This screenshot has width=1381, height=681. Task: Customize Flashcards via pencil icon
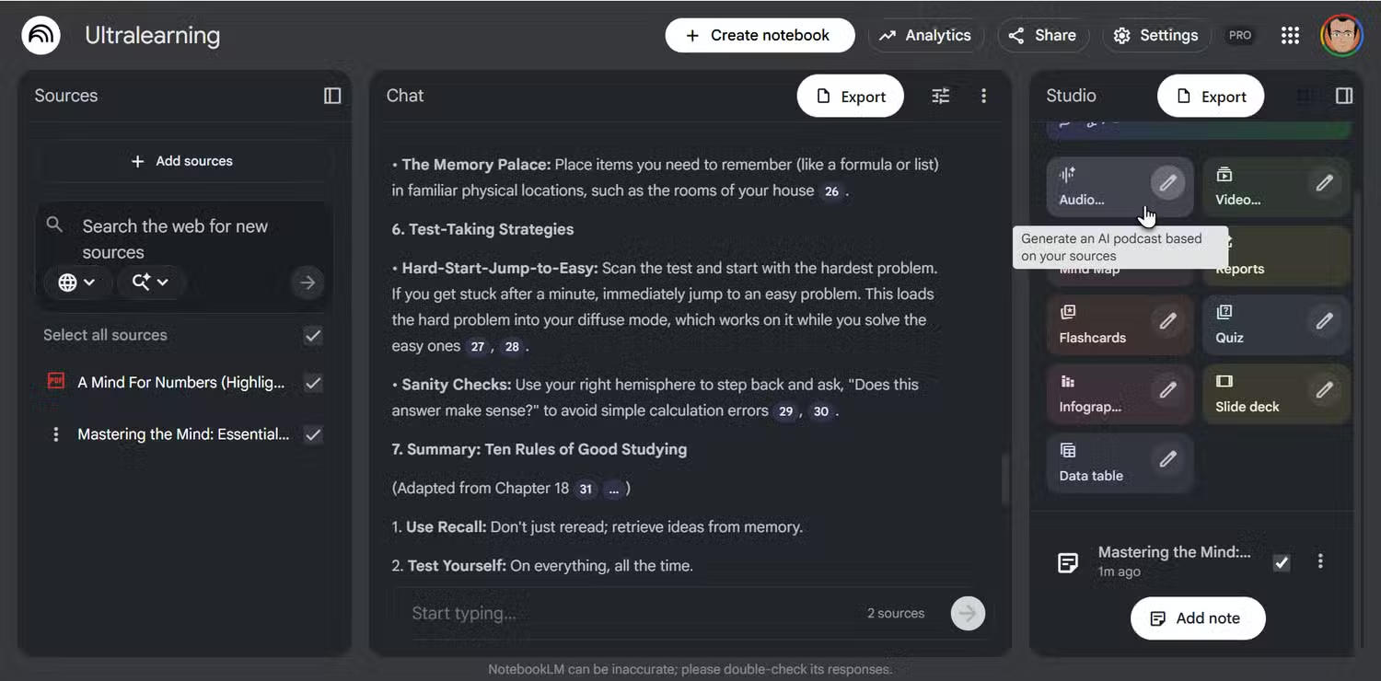1167,321
